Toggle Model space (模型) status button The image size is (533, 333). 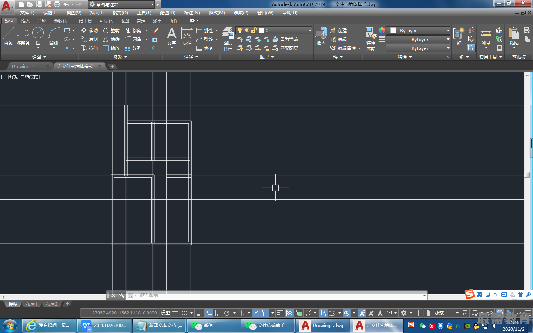(165, 313)
